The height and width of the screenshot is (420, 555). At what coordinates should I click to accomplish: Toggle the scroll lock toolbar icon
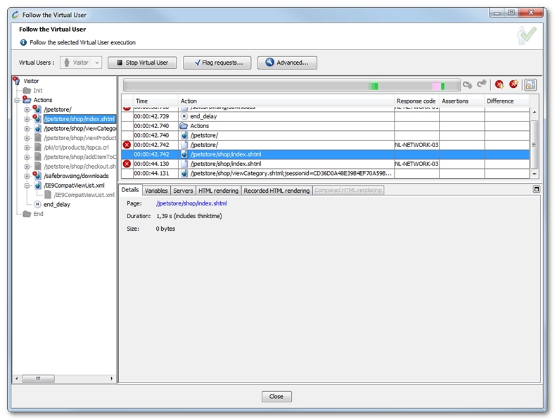coord(530,84)
